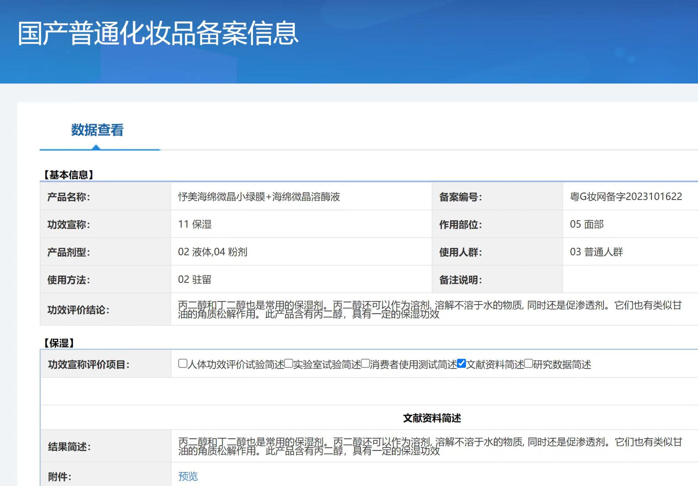Click the filing number 粤G妆网备字2023101622
This screenshot has height=486, width=698.
pyautogui.click(x=626, y=197)
